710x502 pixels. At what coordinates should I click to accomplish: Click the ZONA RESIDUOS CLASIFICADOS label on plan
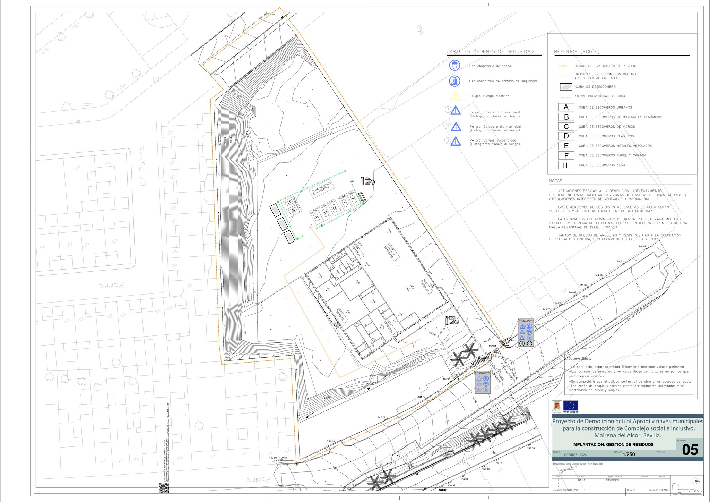pos(321,189)
